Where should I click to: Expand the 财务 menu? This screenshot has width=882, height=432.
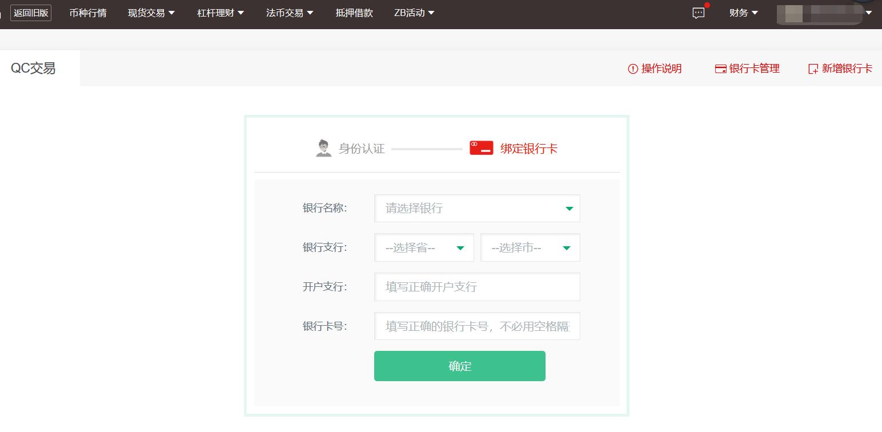point(744,13)
